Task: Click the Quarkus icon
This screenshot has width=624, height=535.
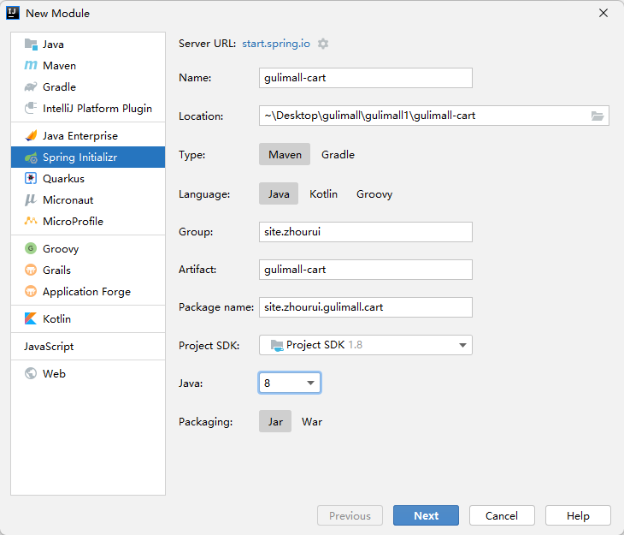Action: pos(31,179)
